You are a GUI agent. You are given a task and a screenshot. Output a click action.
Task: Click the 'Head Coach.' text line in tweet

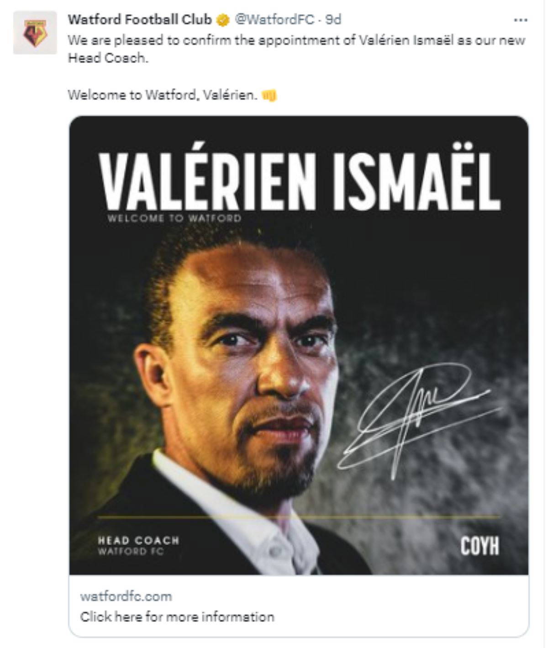coord(108,58)
